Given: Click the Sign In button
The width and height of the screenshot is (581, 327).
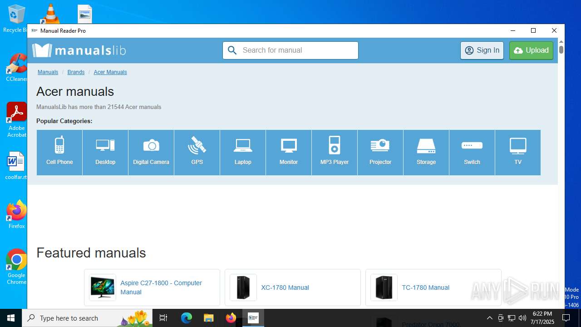Looking at the screenshot, I should [x=482, y=50].
